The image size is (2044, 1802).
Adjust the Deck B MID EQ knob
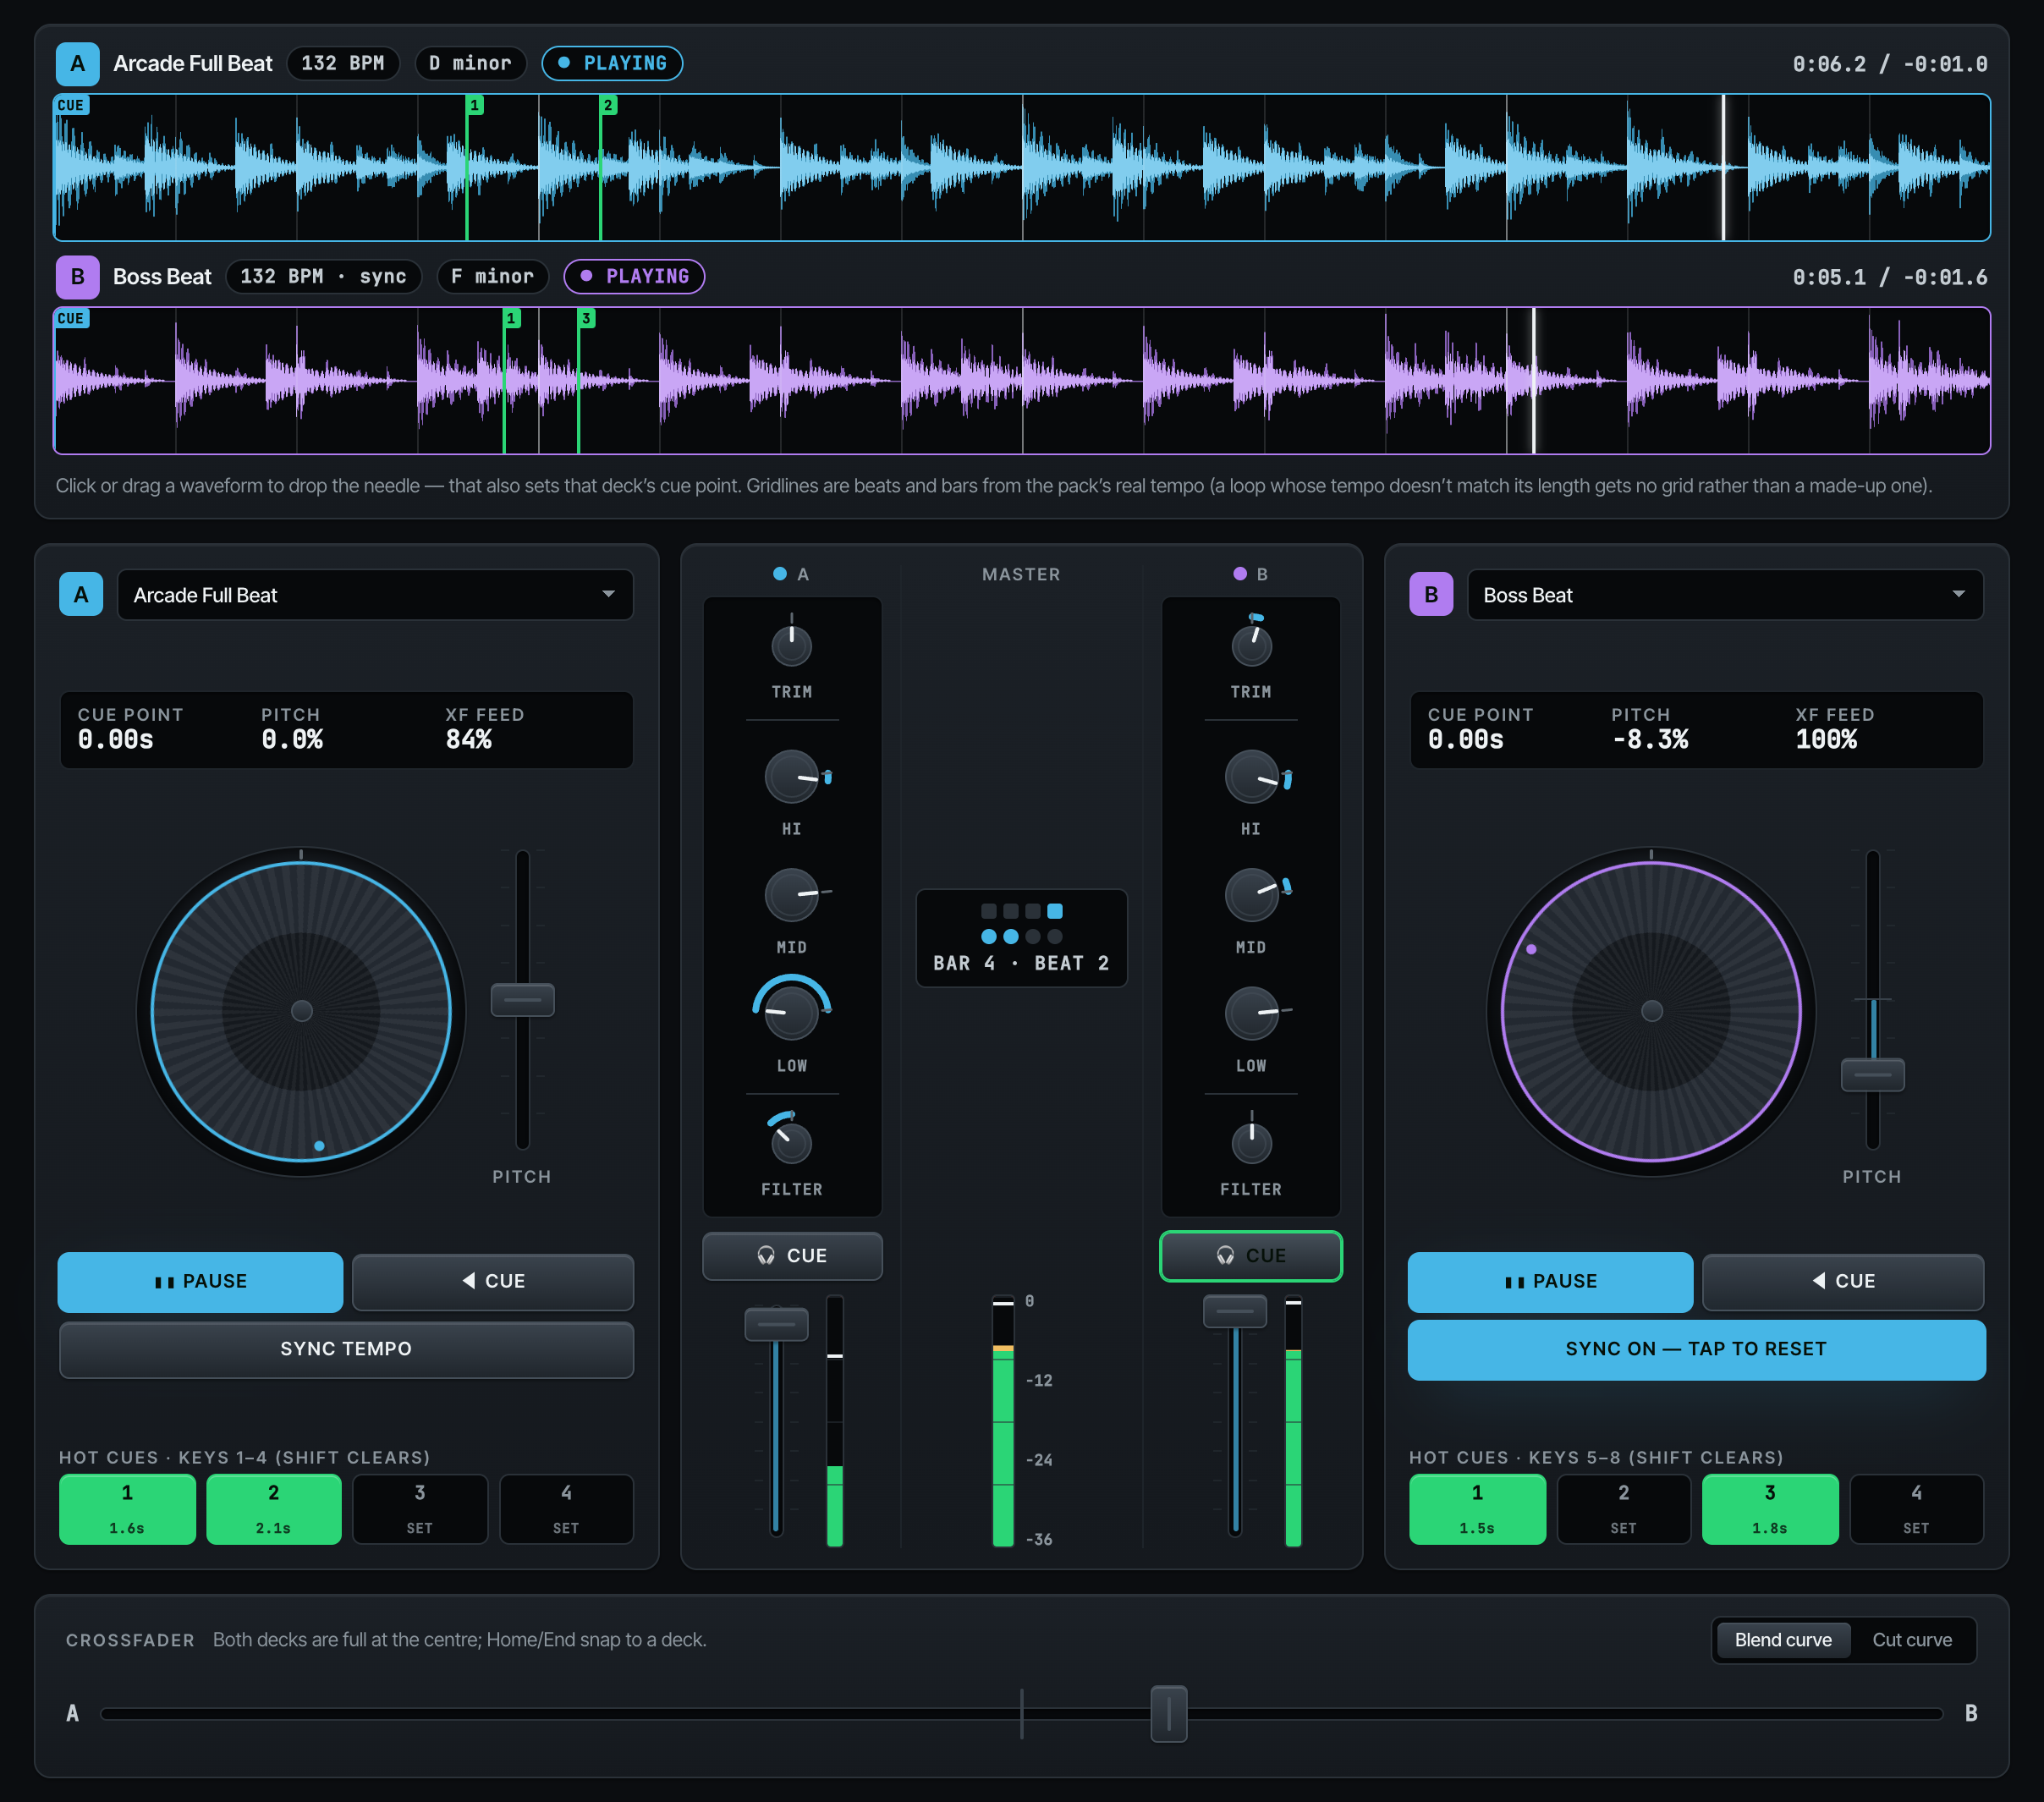(1251, 894)
